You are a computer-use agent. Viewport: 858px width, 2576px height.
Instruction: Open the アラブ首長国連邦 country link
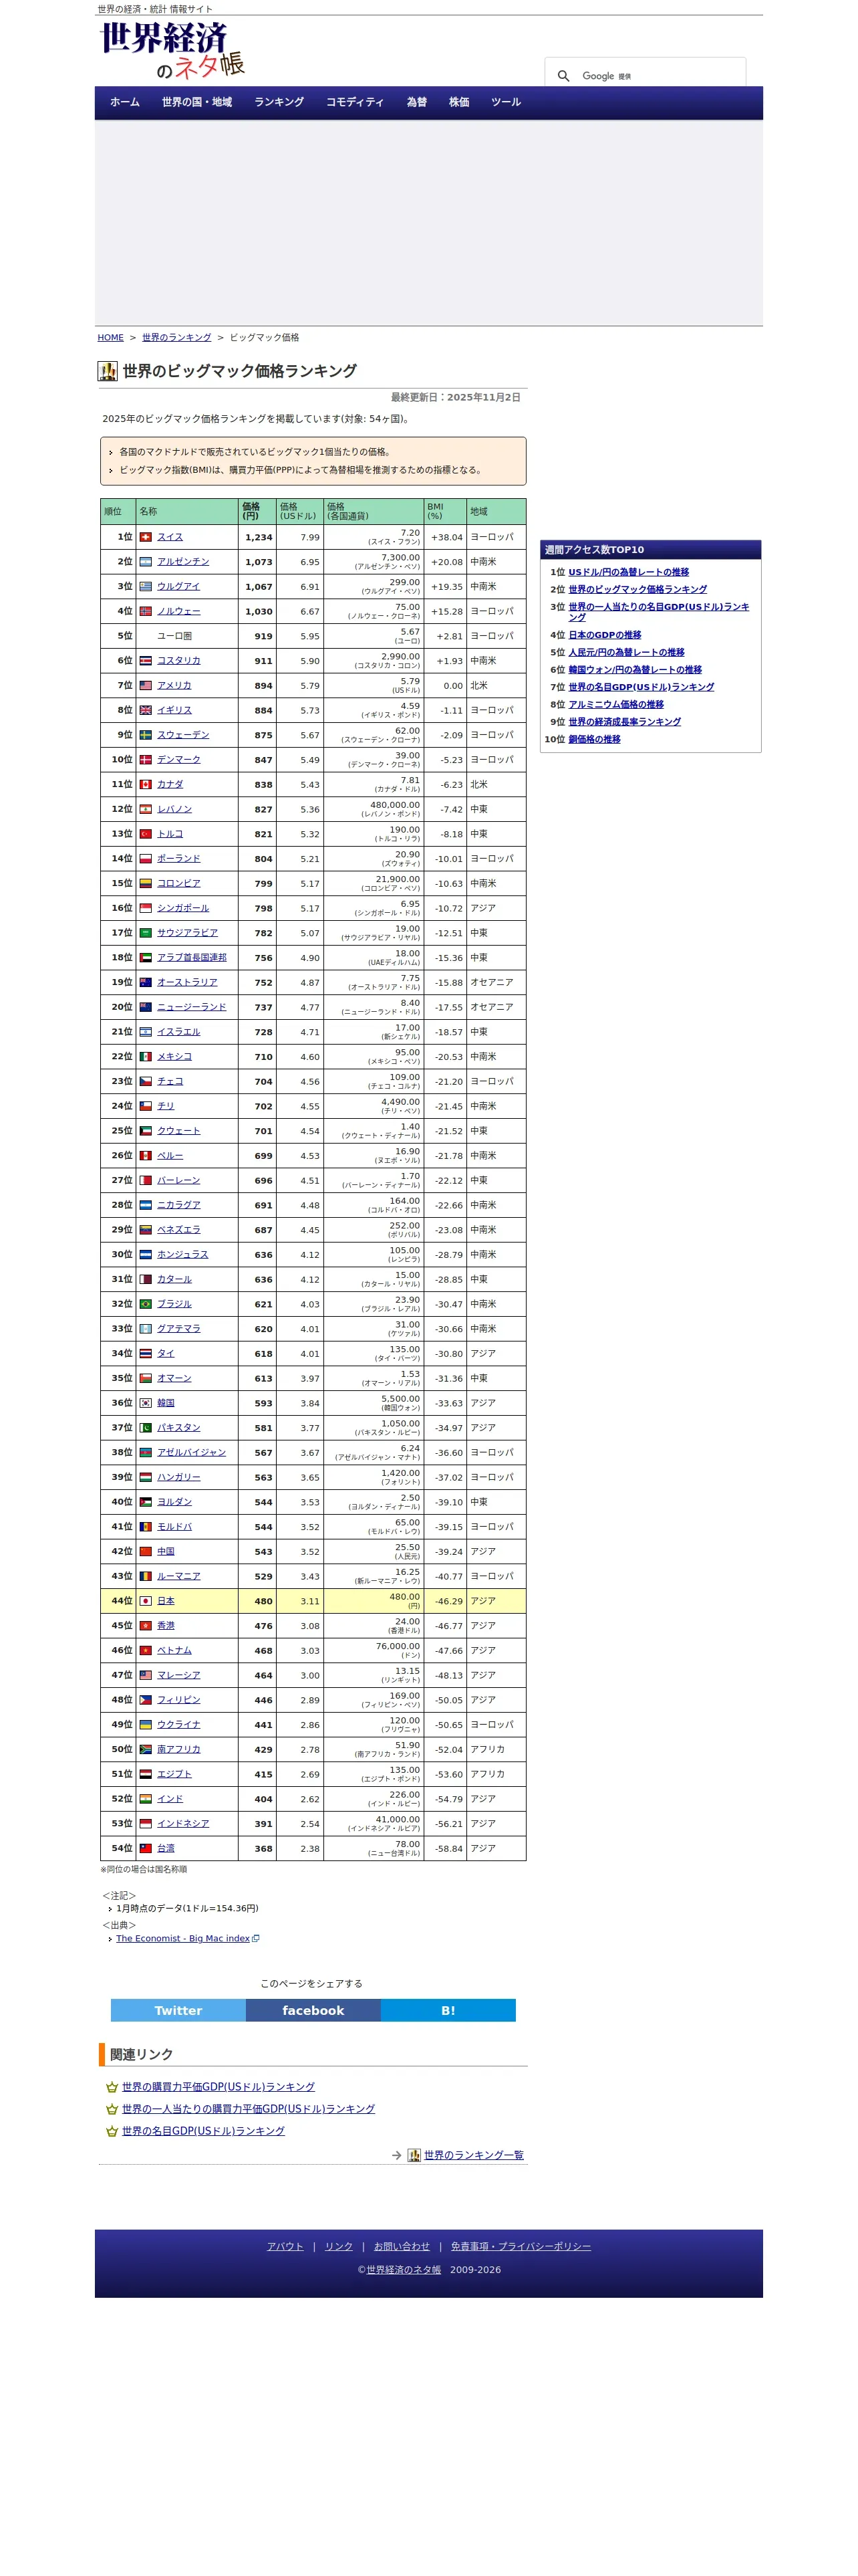click(x=192, y=958)
